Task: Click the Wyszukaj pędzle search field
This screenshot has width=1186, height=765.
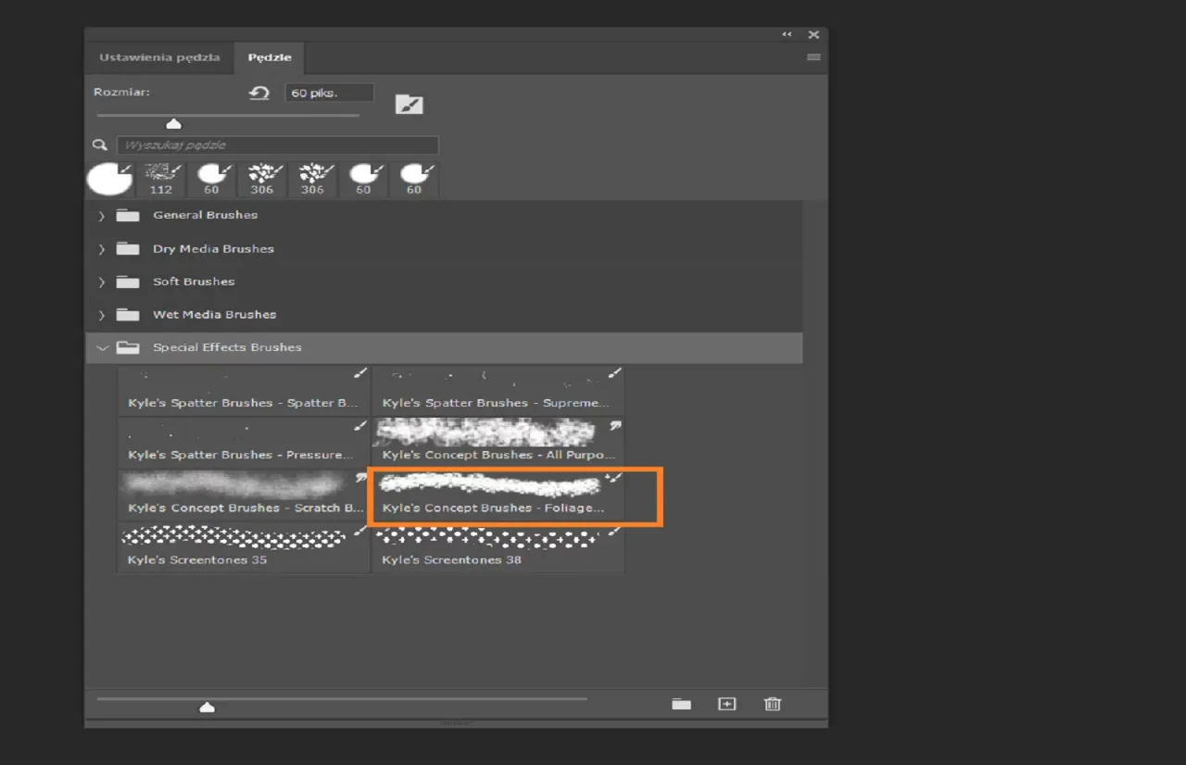Action: [276, 144]
